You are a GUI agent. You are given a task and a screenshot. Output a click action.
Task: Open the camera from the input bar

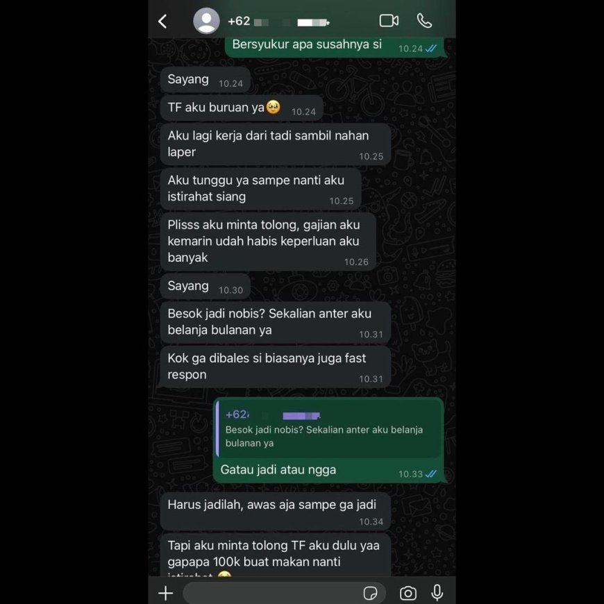coord(408,593)
